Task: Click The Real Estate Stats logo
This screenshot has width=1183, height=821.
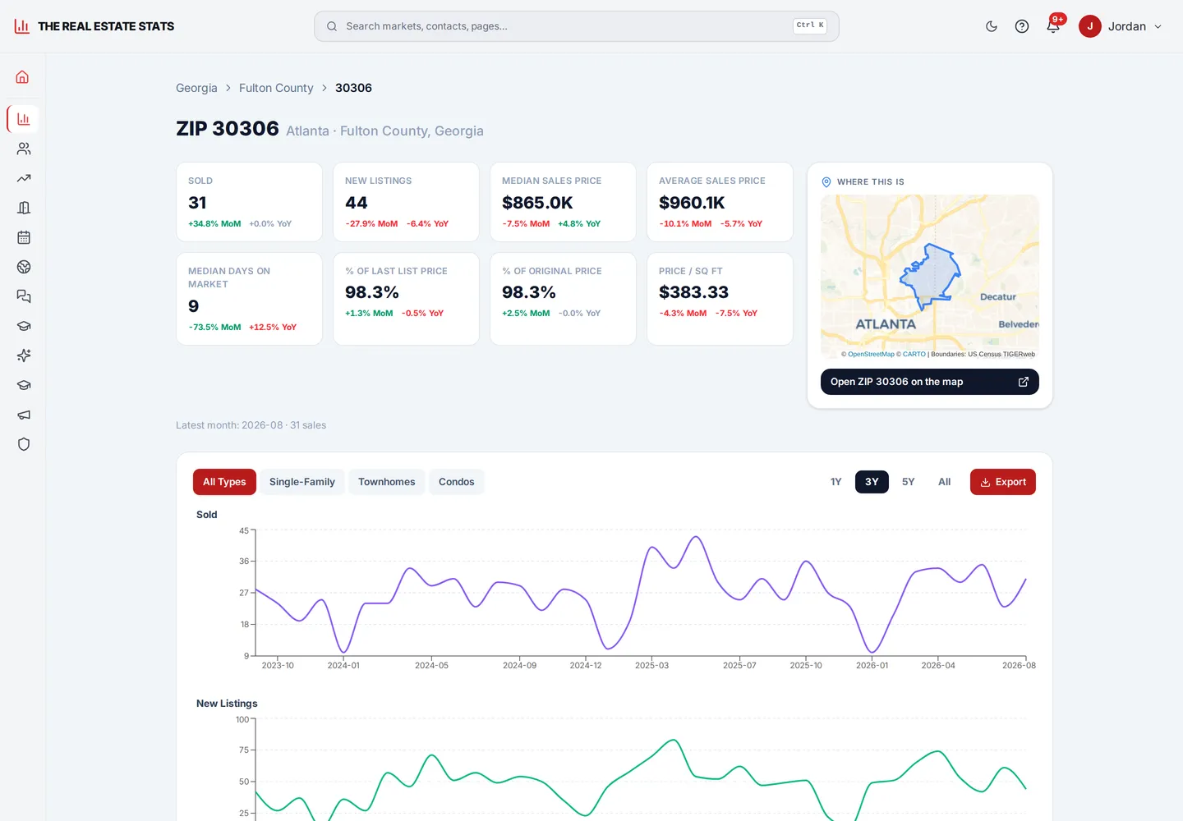Action: (x=94, y=26)
